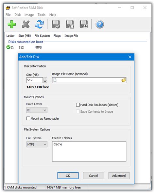
Task: Close the SoftPerfect RAM Disk main window
Action: pos(145,8)
